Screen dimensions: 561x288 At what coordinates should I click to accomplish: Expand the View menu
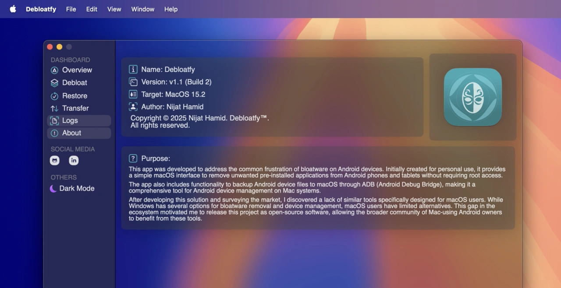point(114,9)
